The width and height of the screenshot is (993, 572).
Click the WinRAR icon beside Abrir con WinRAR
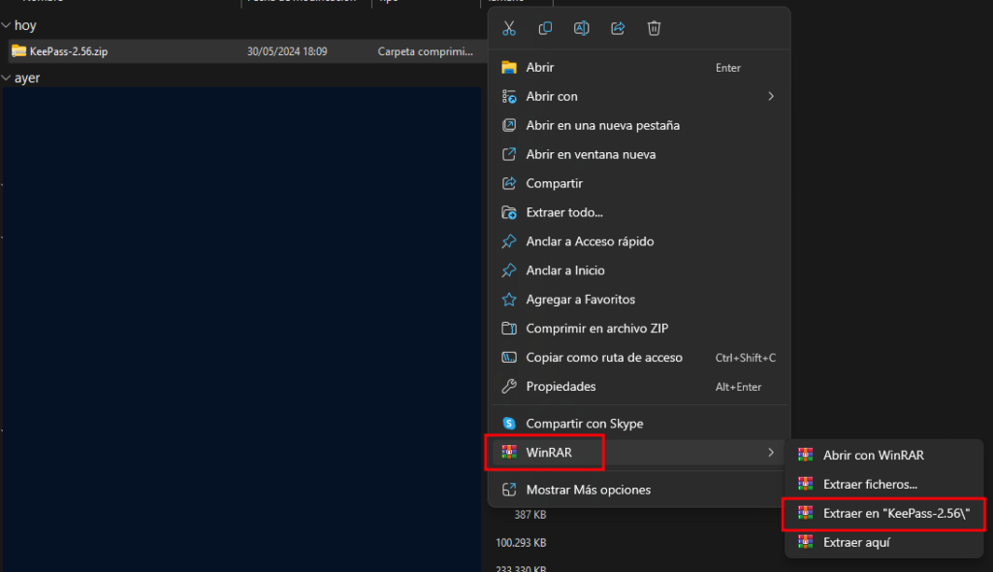(806, 455)
